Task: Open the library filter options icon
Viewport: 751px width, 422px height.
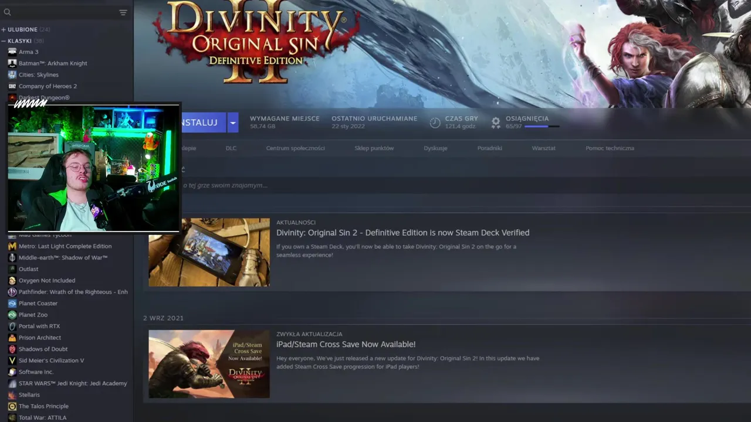Action: point(123,12)
